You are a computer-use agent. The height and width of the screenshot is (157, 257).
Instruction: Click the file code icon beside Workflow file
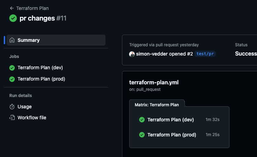[12, 118]
